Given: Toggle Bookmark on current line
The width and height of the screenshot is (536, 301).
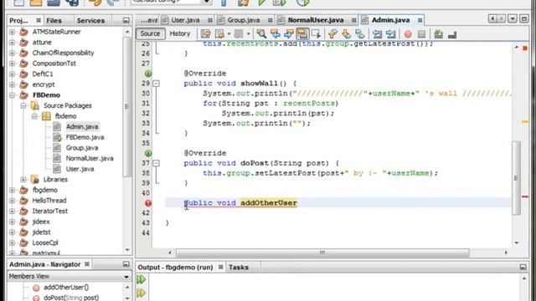Looking at the screenshot, I should point(359,33).
